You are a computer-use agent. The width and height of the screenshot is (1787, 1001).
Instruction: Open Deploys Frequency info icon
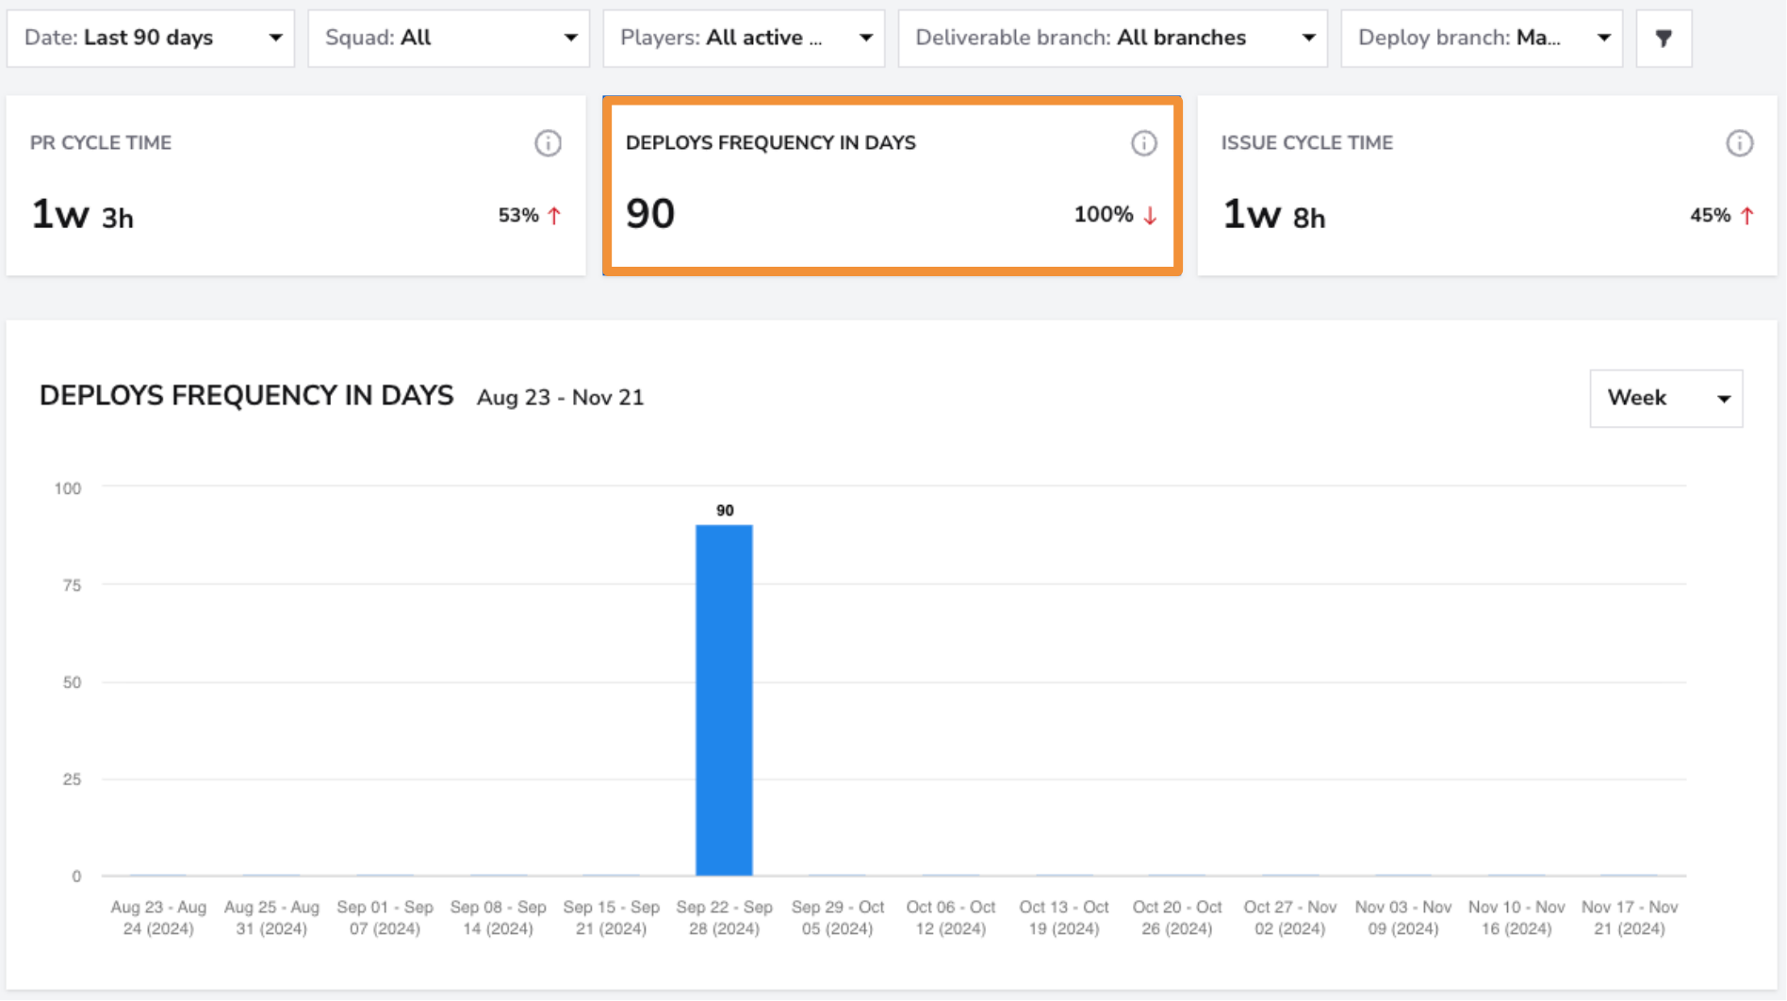click(1143, 143)
